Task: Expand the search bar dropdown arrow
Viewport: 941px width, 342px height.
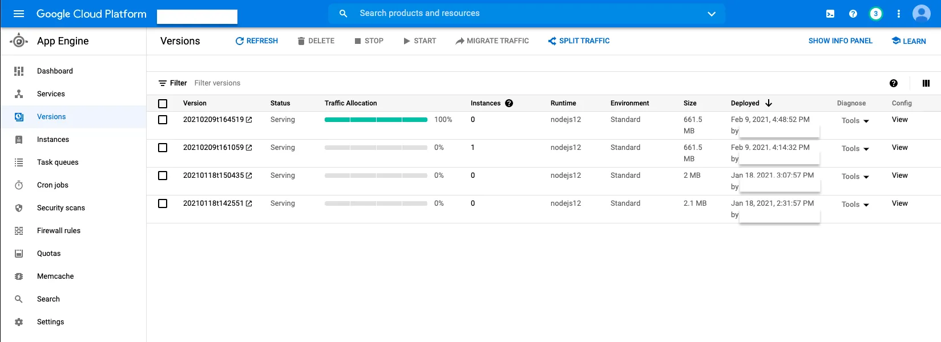Action: (712, 14)
